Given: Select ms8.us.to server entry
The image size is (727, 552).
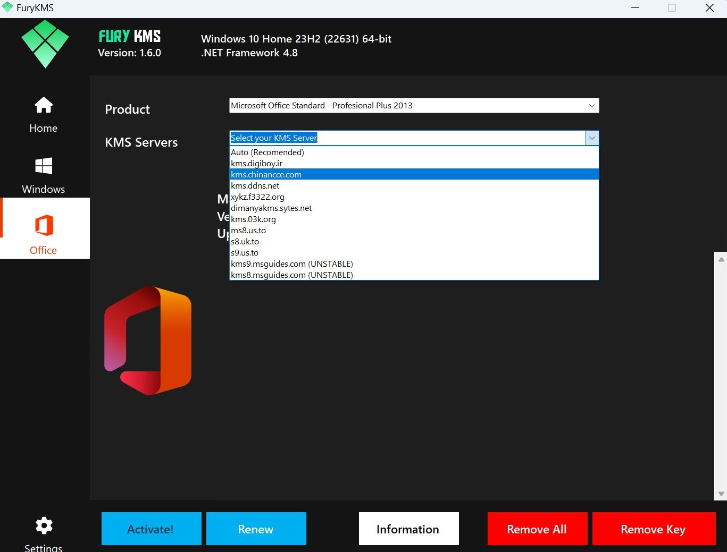Looking at the screenshot, I should (414, 230).
